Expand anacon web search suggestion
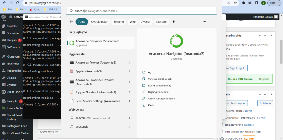 pos(130,118)
